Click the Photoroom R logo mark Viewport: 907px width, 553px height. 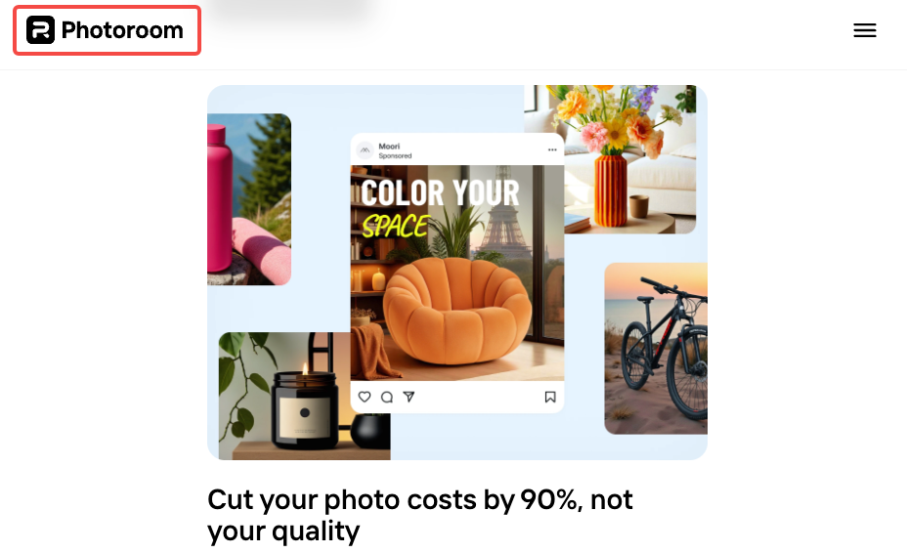click(x=40, y=30)
